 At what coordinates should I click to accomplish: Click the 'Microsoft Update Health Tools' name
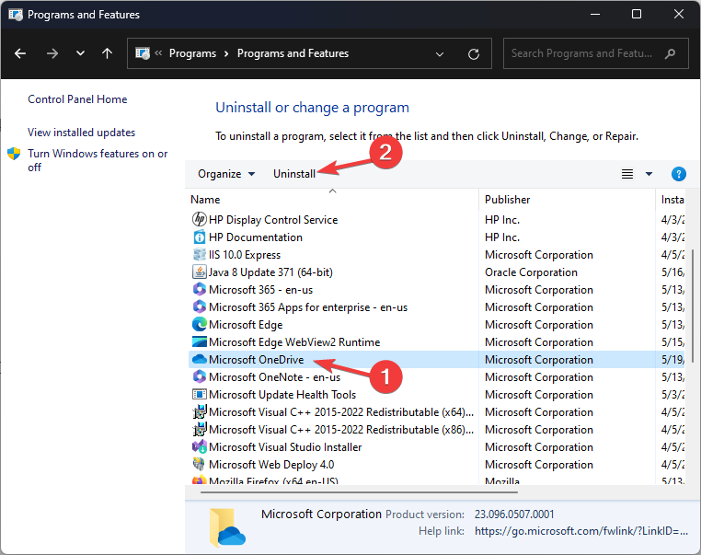pos(282,395)
